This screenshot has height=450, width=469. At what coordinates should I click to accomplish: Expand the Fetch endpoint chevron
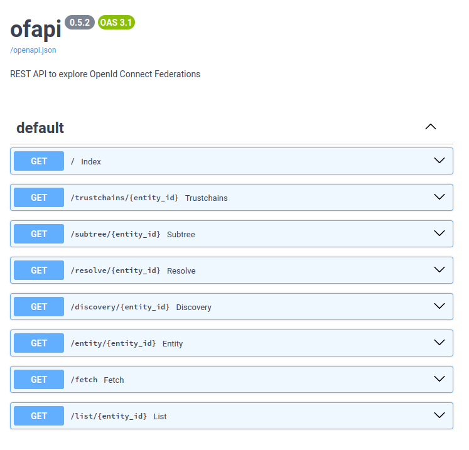439,379
